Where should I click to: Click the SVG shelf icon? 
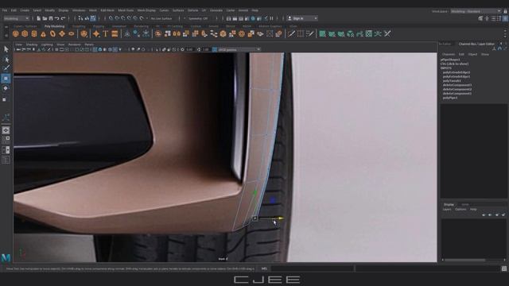pyautogui.click(x=115, y=33)
